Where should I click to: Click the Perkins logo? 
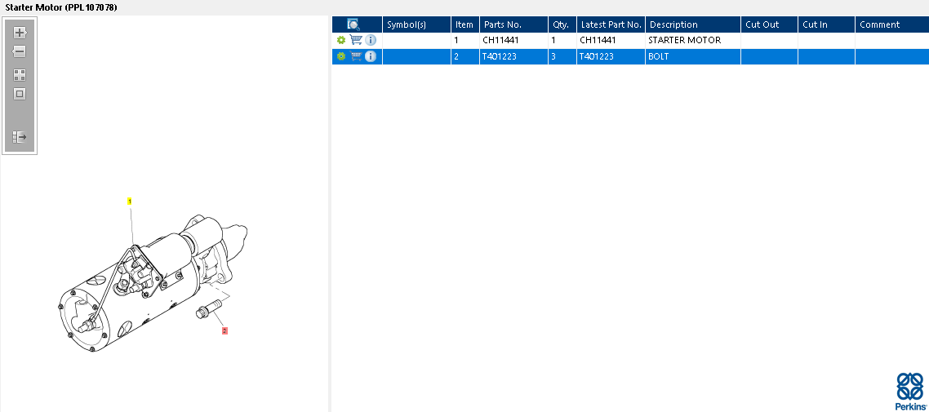click(x=910, y=392)
